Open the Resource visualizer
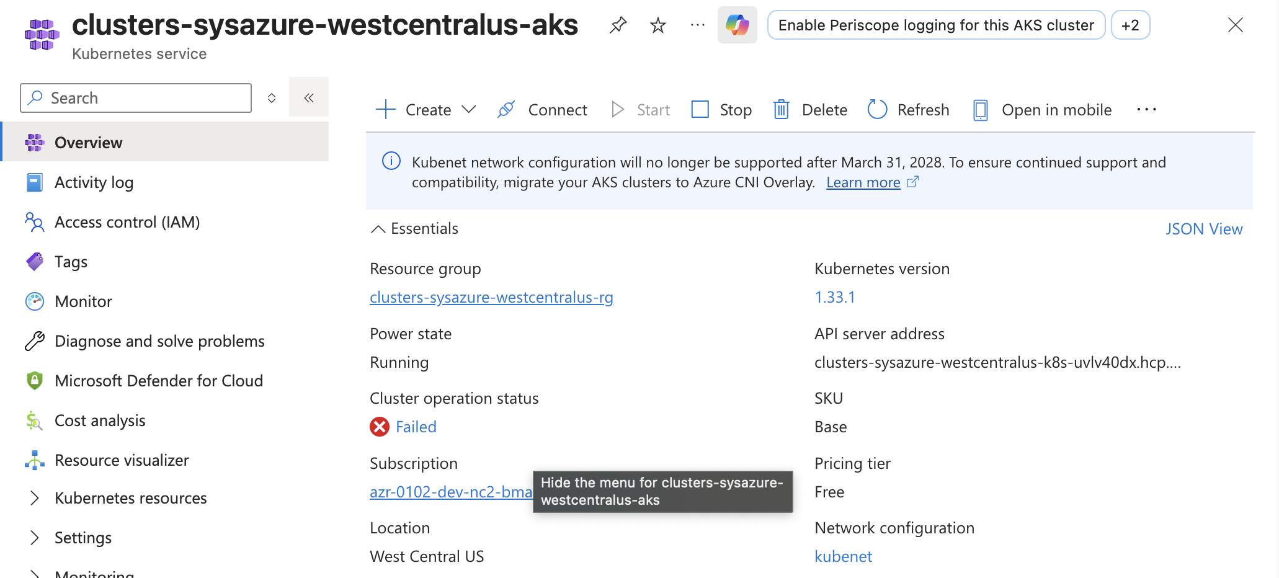Viewport: 1279px width, 578px height. tap(122, 460)
